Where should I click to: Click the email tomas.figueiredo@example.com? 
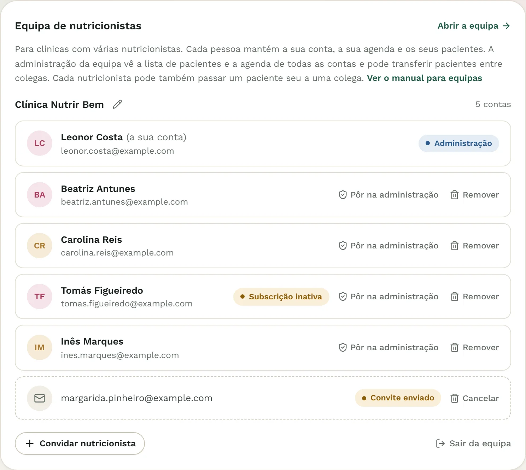(x=127, y=304)
